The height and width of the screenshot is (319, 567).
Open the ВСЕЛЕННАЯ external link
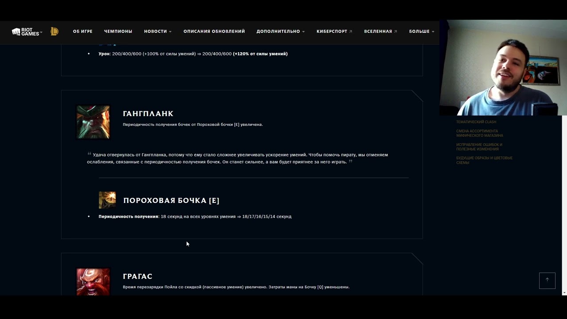coord(381,31)
